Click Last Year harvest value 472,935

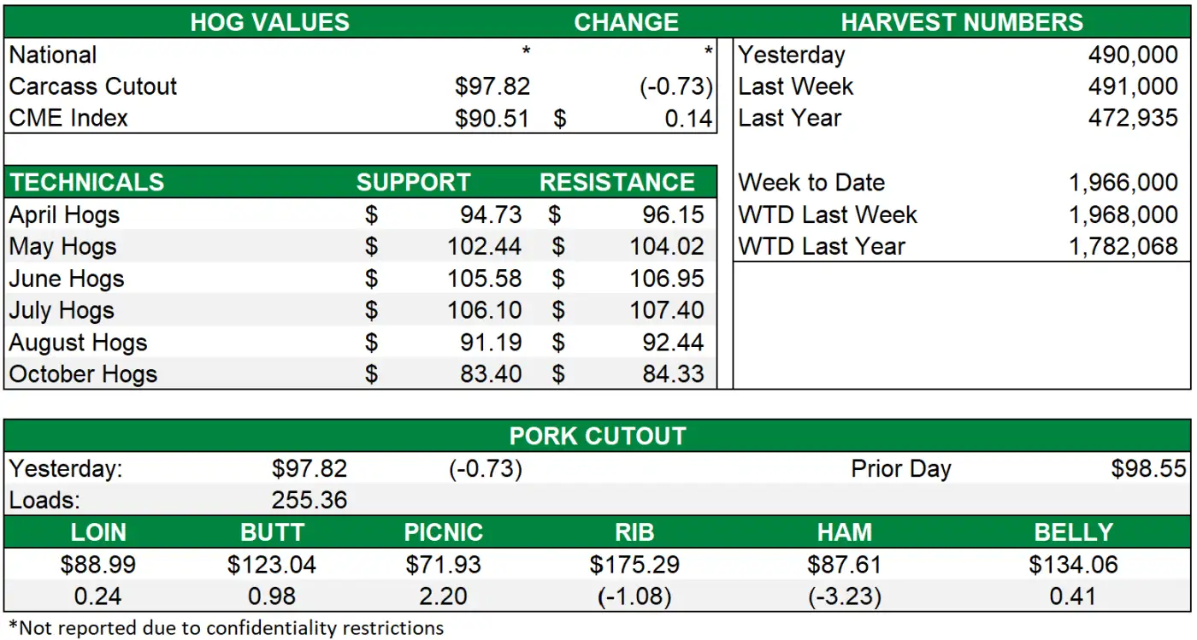[1132, 118]
